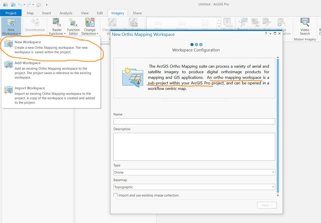
Task: Expand the Type dropdown showing Drone
Action: (194, 172)
